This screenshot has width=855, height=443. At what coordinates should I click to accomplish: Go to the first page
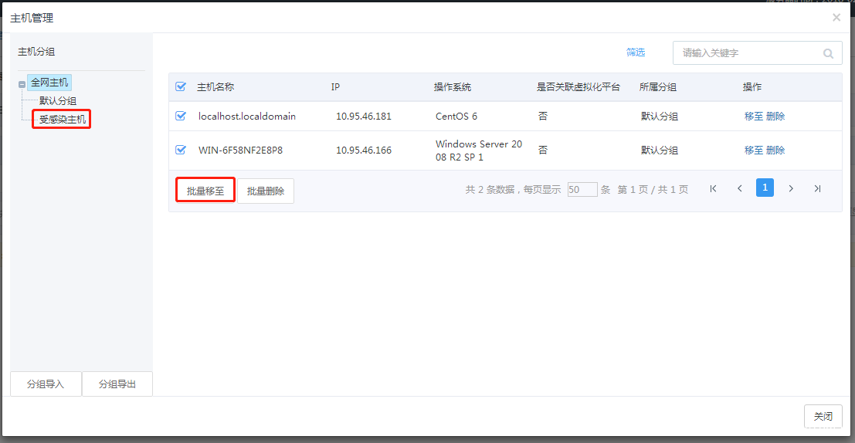coord(713,188)
